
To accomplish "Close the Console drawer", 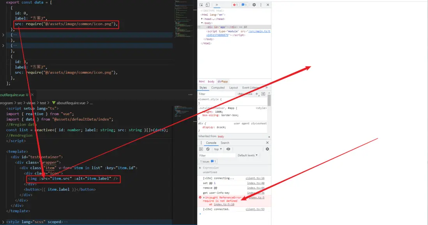I will click(267, 143).
